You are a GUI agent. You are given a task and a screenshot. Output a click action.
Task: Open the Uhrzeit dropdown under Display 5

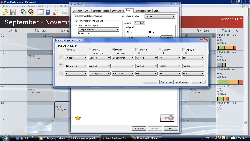tap(170, 66)
